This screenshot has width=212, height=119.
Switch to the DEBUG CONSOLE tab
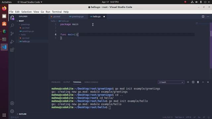pyautogui.click(x=91, y=82)
